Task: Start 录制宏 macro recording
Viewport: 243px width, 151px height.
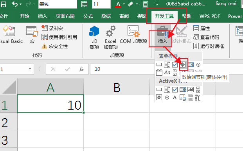Action: coord(52,28)
